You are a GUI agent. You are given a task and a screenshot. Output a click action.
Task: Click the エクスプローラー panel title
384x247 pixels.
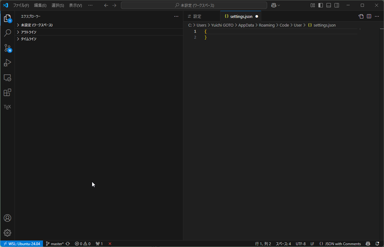31,16
